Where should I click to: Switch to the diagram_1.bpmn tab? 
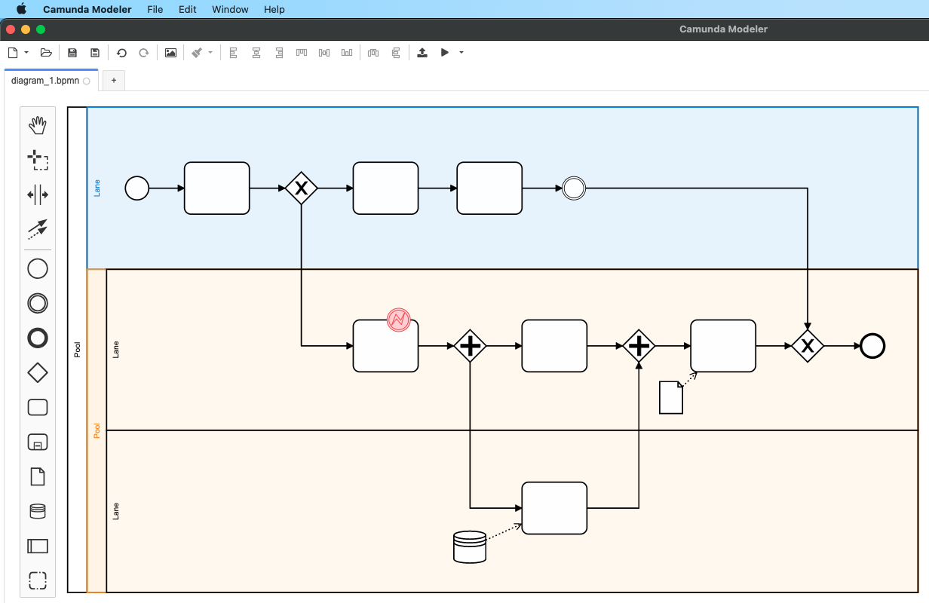pos(45,80)
